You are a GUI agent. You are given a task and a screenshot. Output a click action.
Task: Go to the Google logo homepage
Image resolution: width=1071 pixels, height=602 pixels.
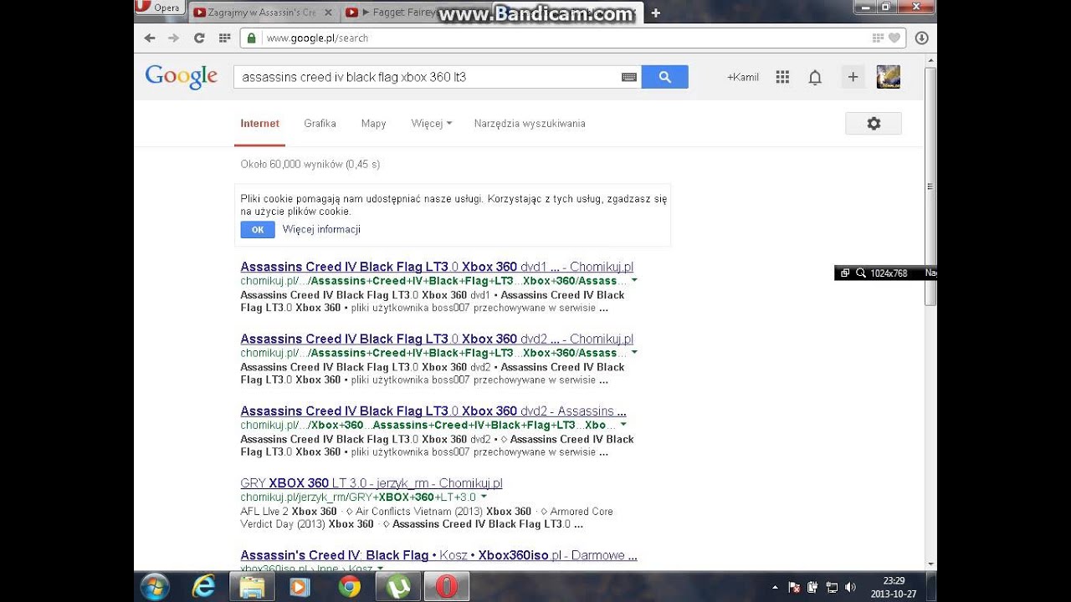(182, 76)
